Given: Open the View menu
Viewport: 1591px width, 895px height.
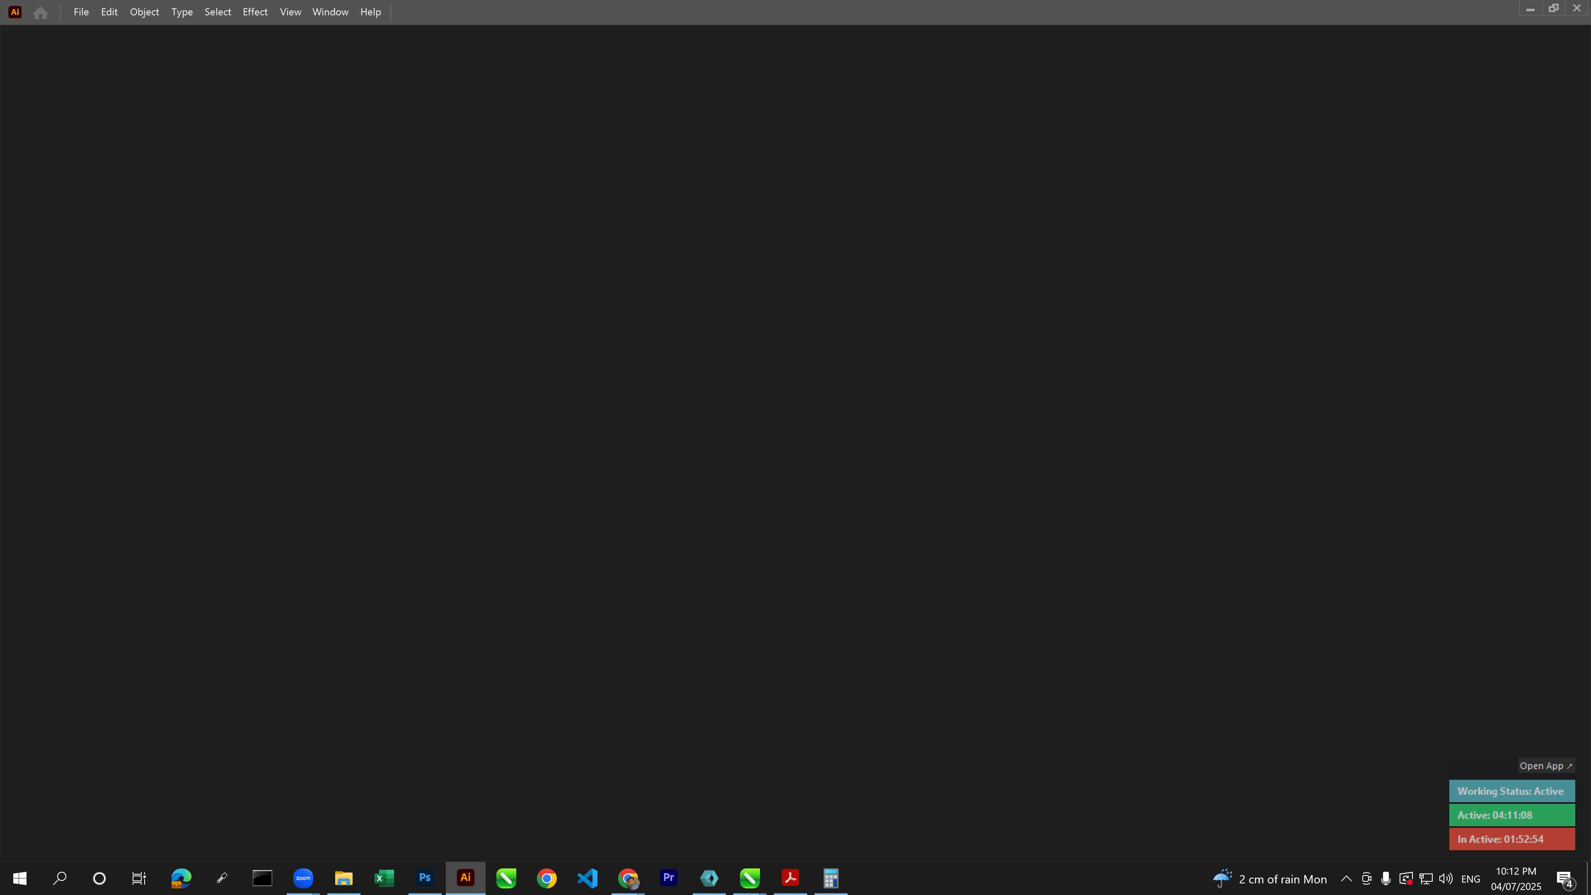Looking at the screenshot, I should click(x=290, y=12).
